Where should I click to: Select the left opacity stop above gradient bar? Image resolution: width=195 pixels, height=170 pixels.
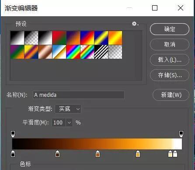coord(13,134)
